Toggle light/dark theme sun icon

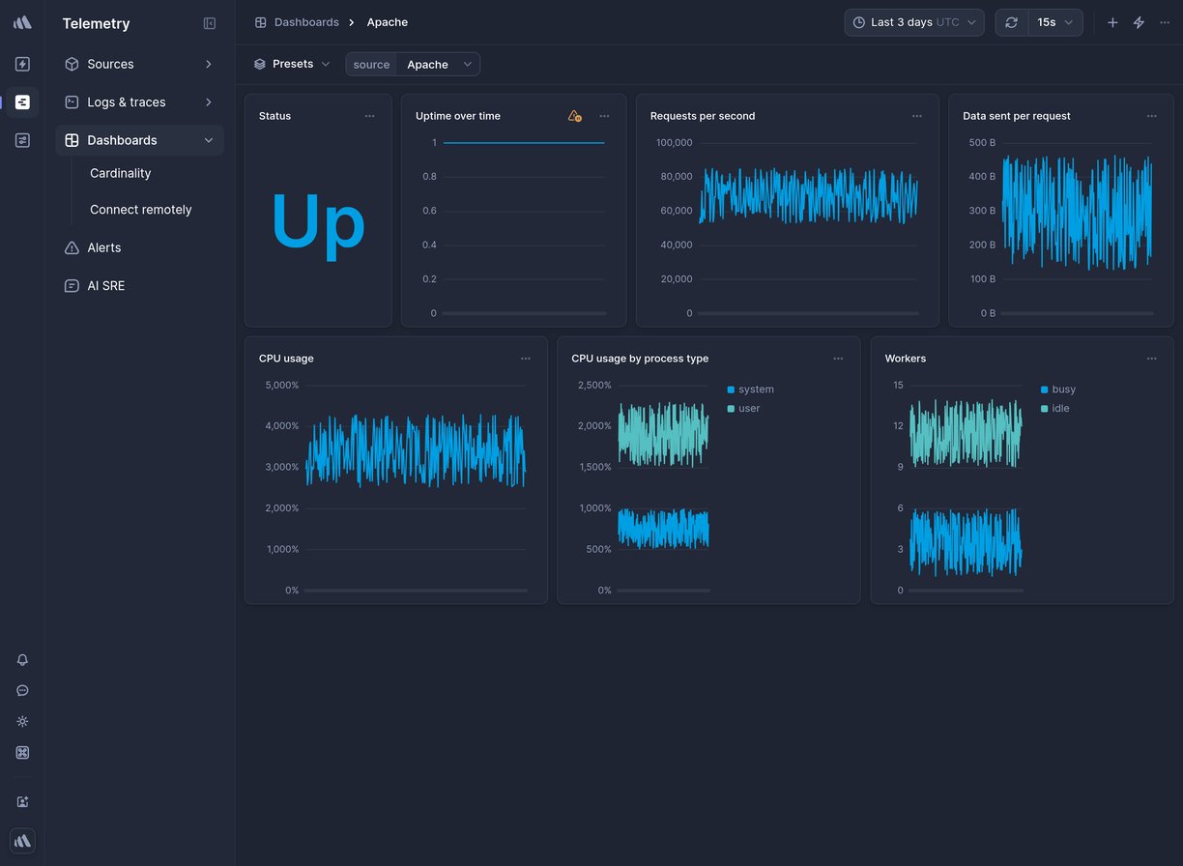pos(22,722)
